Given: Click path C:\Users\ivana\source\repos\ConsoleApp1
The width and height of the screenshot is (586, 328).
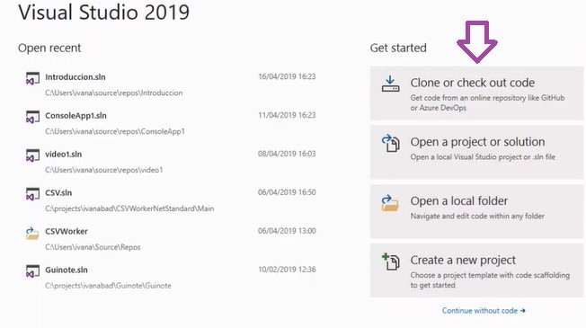Looking at the screenshot, I should (x=115, y=131).
